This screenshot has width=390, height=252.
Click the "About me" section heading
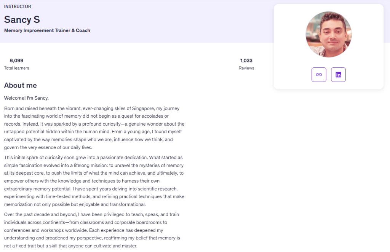[x=21, y=85]
